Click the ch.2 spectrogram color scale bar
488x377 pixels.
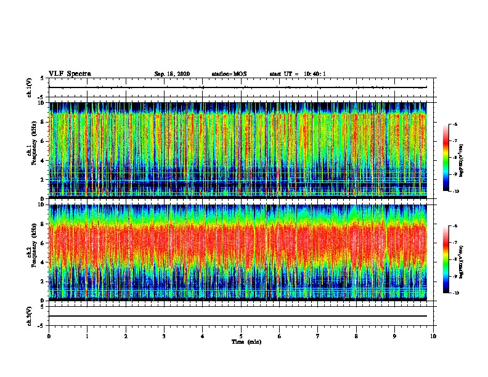point(446,259)
